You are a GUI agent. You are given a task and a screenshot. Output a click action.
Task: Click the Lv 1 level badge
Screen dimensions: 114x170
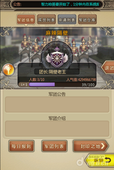(x=24, y=84)
